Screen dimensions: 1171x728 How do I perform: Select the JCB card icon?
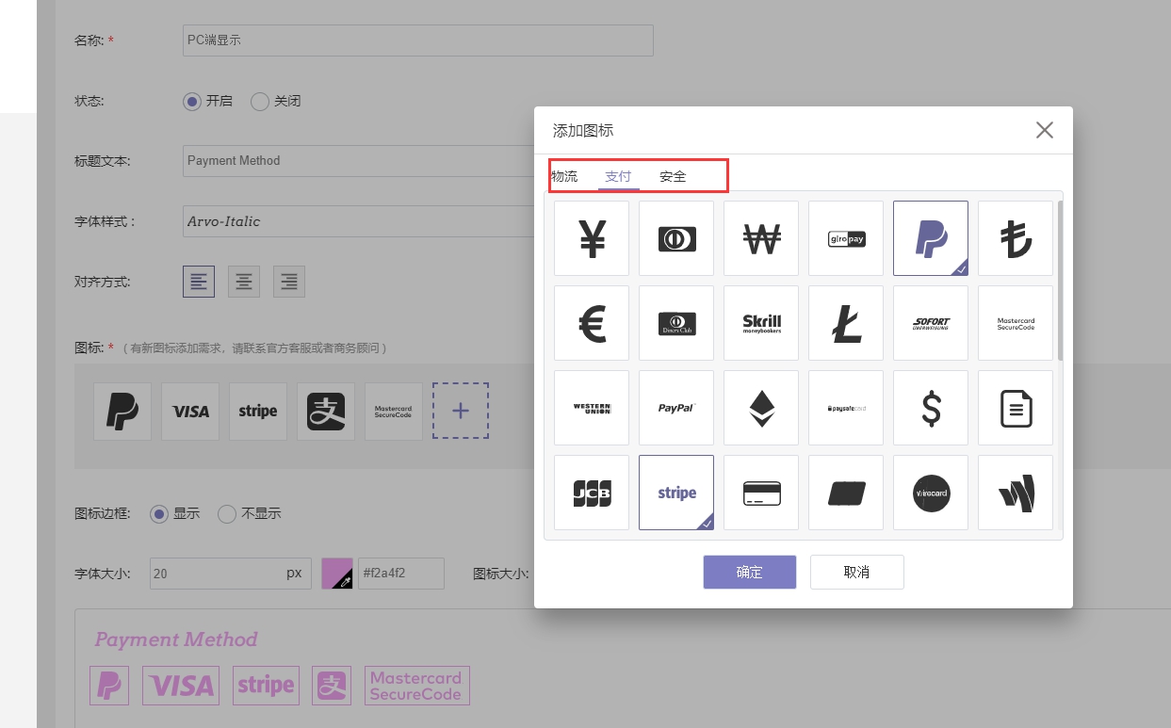[x=591, y=493]
